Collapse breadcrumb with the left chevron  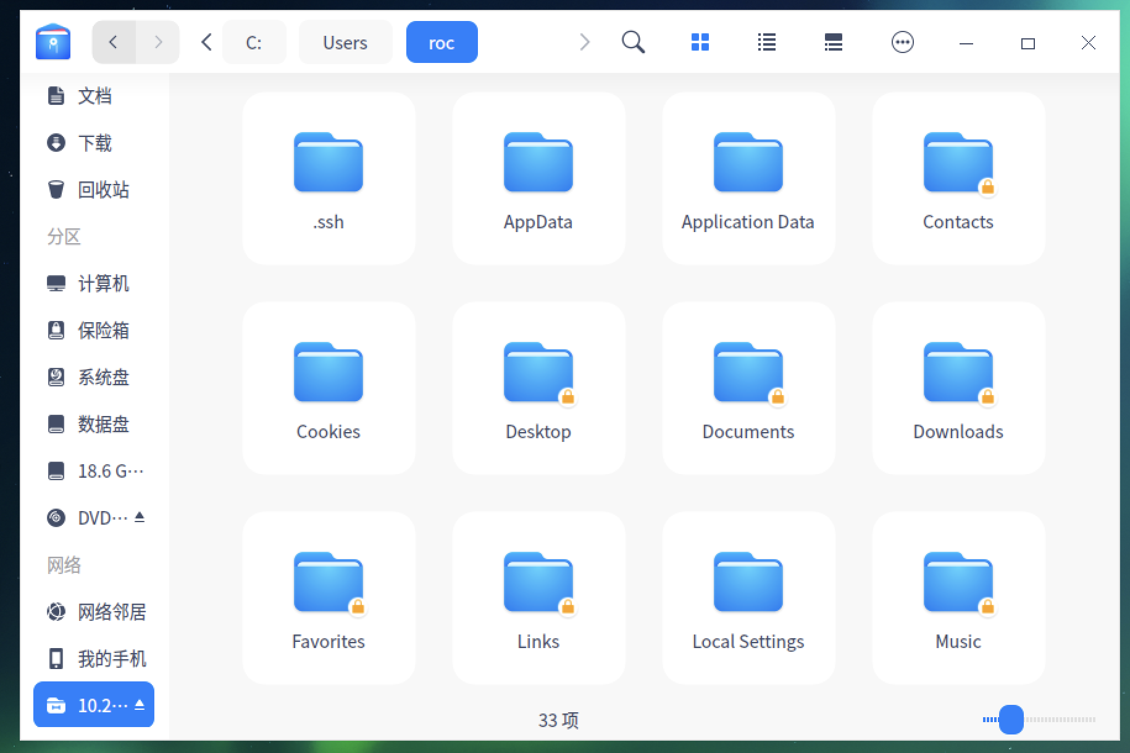pyautogui.click(x=207, y=42)
